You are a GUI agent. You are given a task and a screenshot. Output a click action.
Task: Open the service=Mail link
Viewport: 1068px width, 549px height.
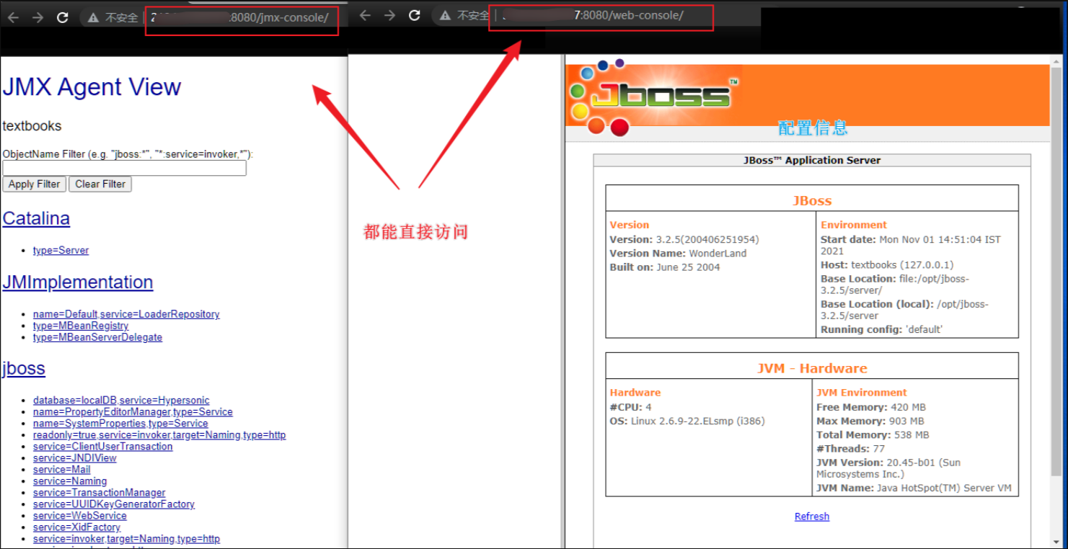tap(61, 469)
